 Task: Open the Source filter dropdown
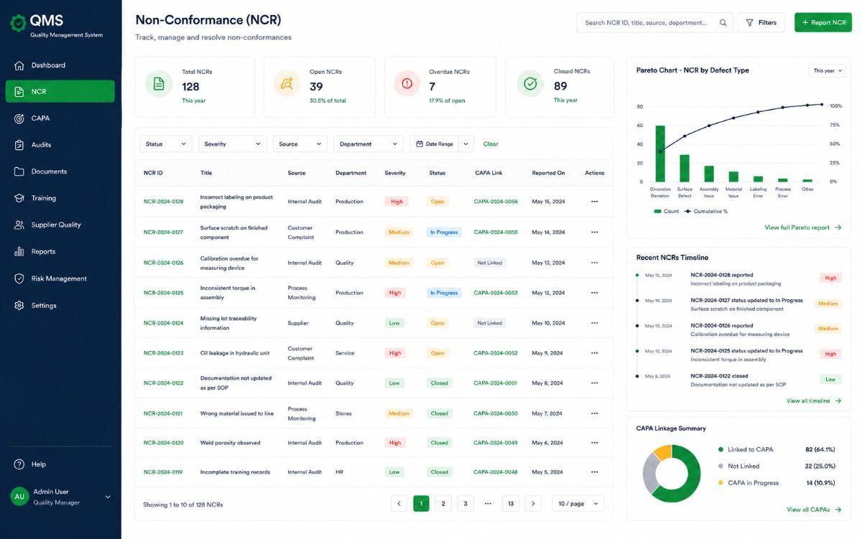(300, 144)
